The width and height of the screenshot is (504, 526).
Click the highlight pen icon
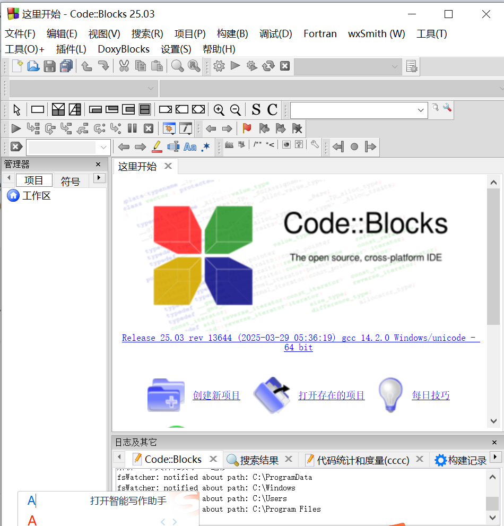pos(157,146)
